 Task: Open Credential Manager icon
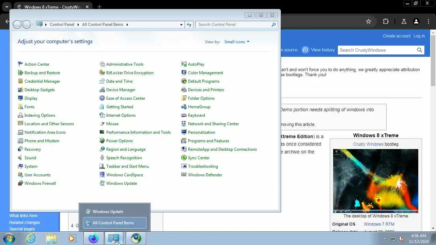click(20, 81)
